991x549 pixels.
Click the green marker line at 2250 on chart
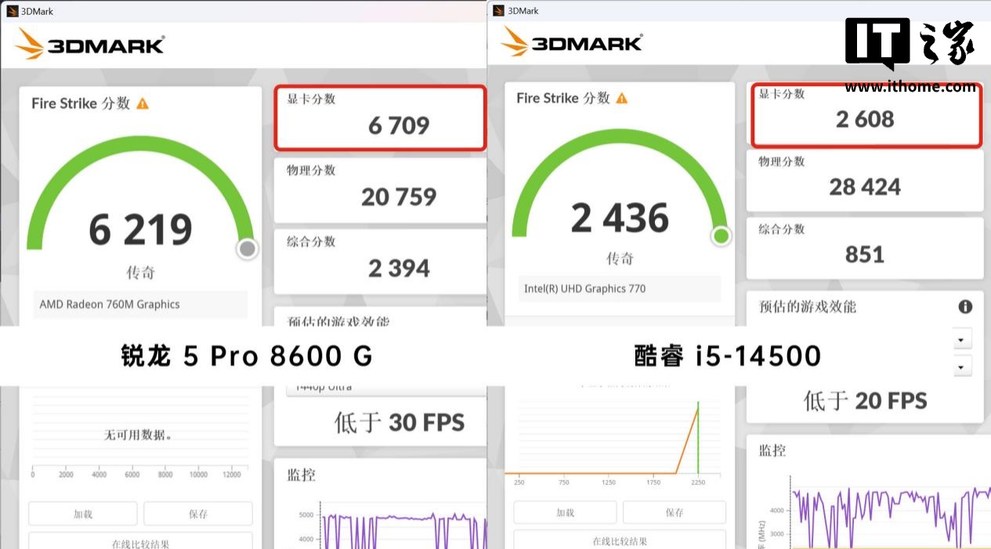[697, 439]
